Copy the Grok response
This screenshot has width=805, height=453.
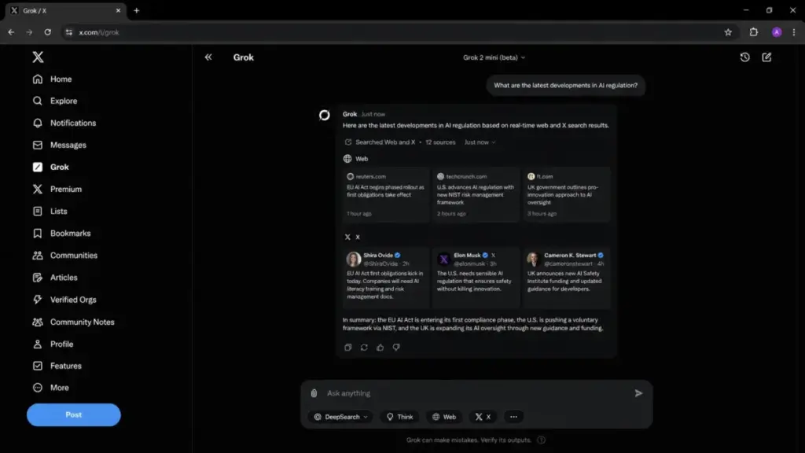[x=347, y=348]
